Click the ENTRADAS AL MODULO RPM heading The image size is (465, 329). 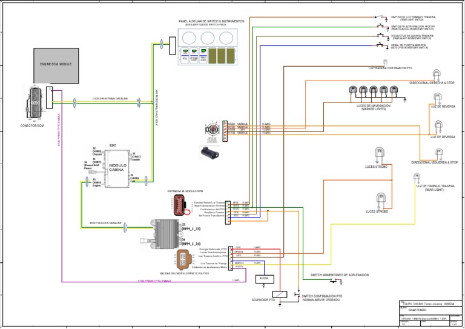pos(185,191)
